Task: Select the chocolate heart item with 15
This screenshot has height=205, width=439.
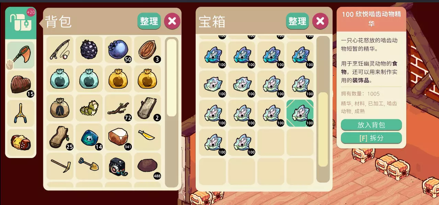Action: pos(21,84)
